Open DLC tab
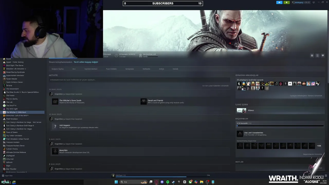The image size is (329, 185). coord(74,69)
